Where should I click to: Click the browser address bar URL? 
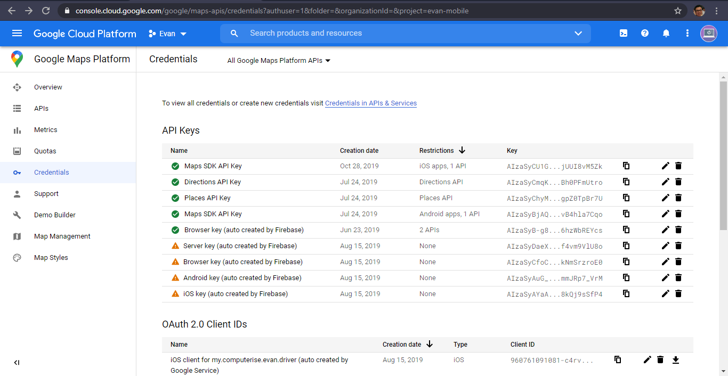click(x=272, y=11)
